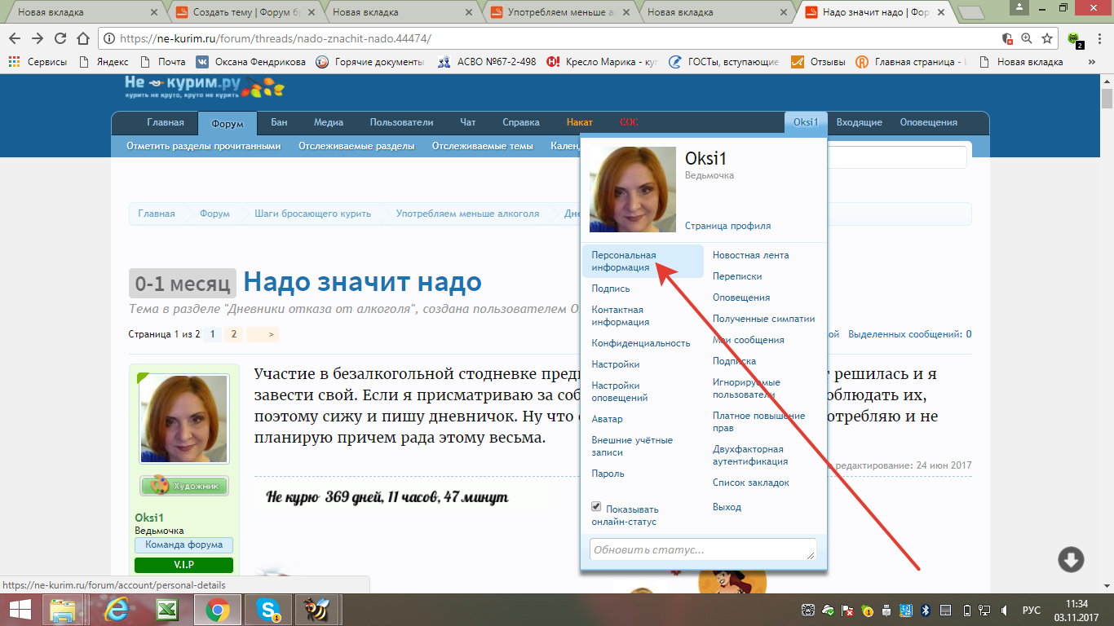Image resolution: width=1114 pixels, height=626 pixels.
Task: Open Оповещения in the navbar
Action: point(929,122)
